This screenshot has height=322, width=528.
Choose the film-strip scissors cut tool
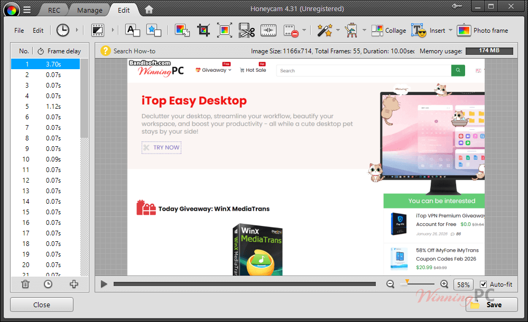pos(246,30)
